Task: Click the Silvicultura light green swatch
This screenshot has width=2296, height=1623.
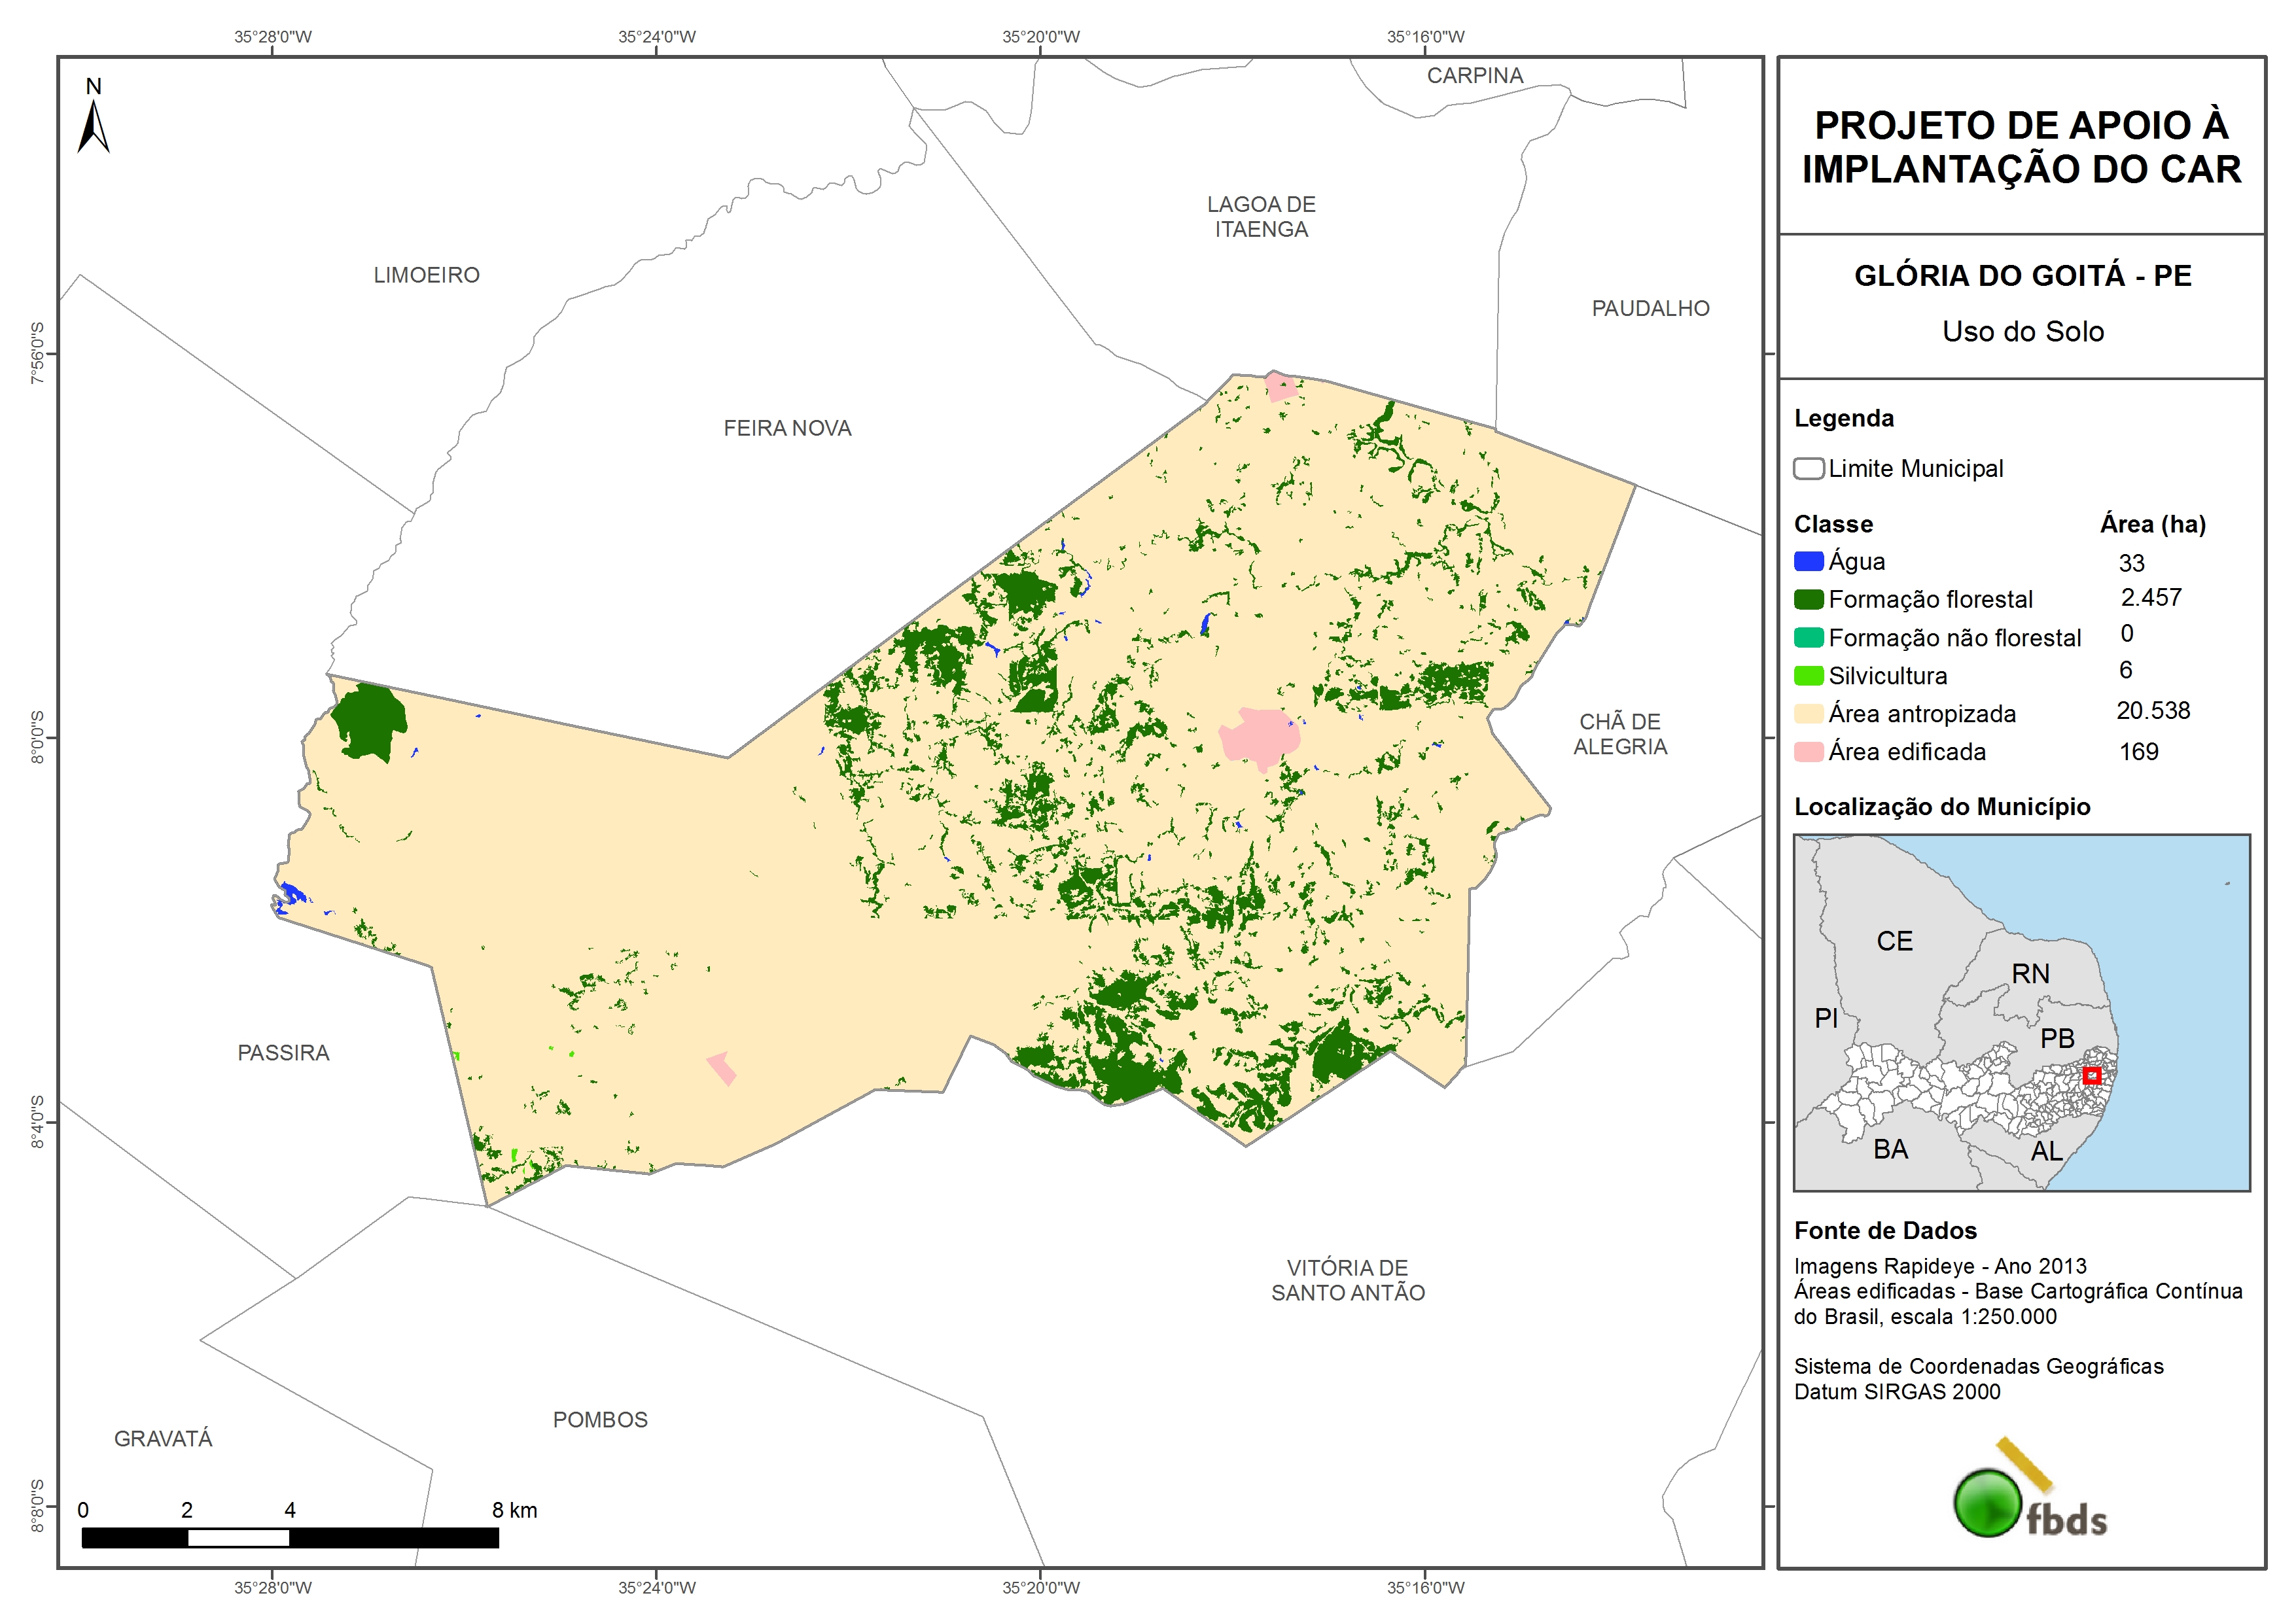Action: point(1808,675)
